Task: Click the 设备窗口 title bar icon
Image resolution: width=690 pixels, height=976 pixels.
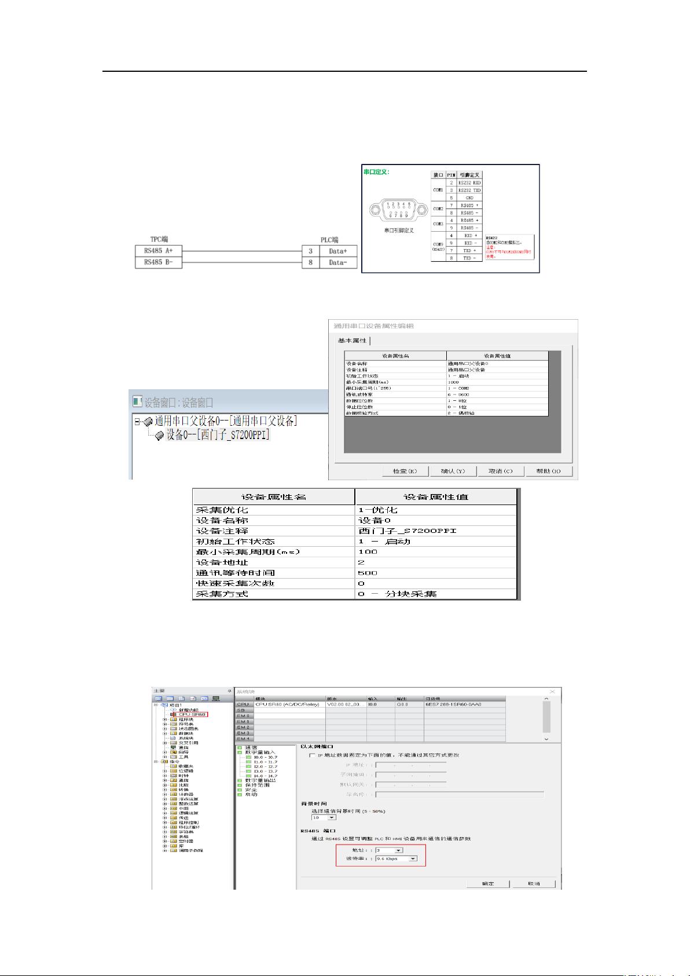Action: coord(137,401)
